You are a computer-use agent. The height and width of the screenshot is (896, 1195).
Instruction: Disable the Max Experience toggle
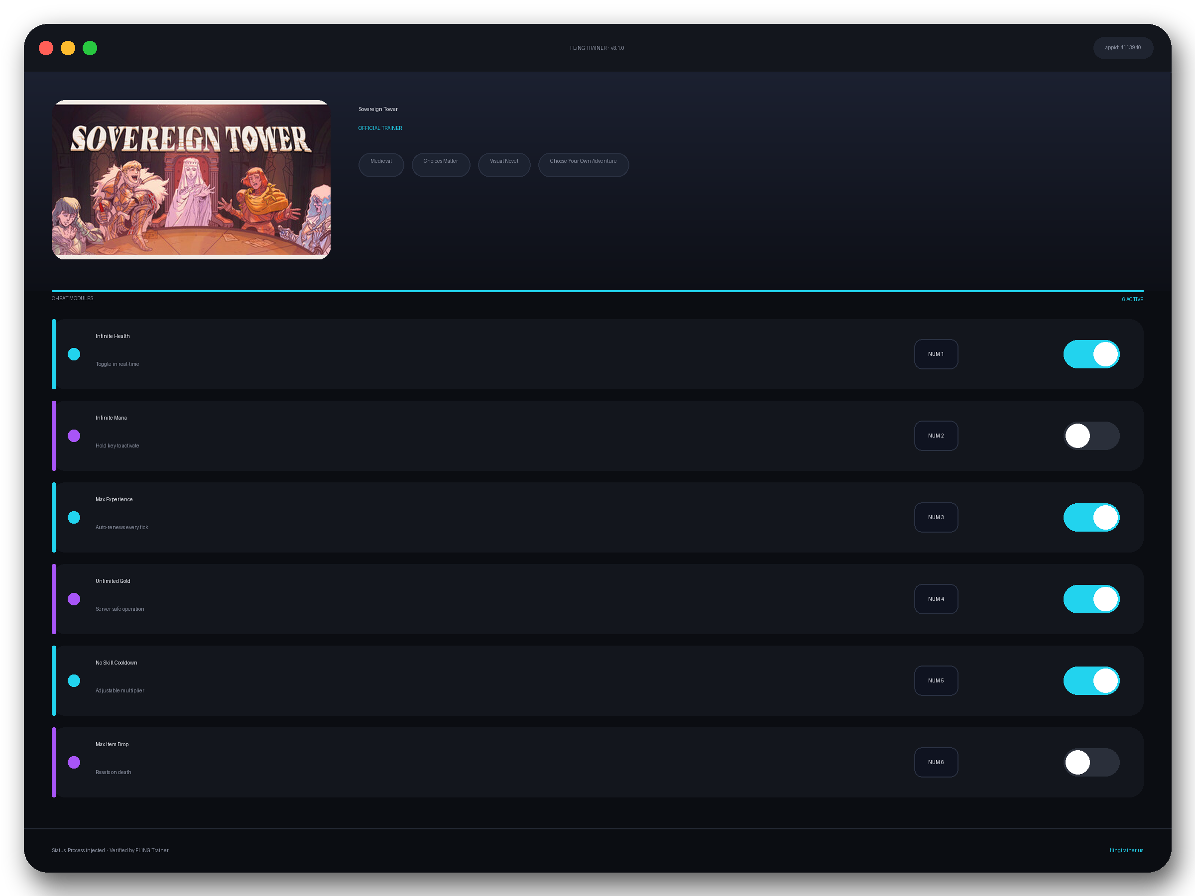pyautogui.click(x=1091, y=517)
